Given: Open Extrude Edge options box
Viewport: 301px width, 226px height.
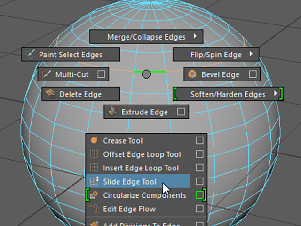Looking at the screenshot, I should click(x=181, y=112).
